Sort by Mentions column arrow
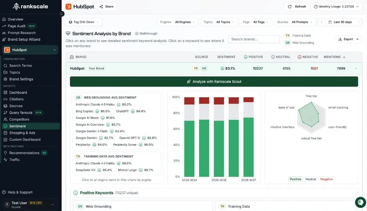This screenshot has width=367, height=211. point(344,57)
